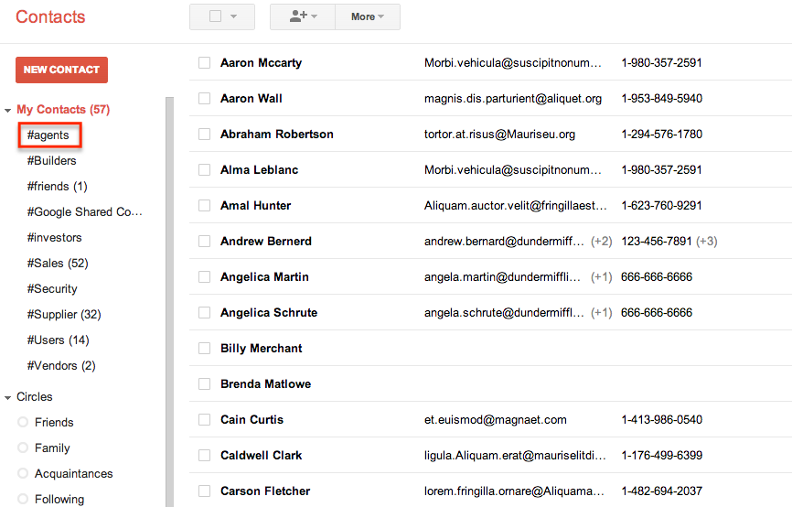Open the #Supplier (32) group
The height and width of the screenshot is (507, 792).
(64, 315)
